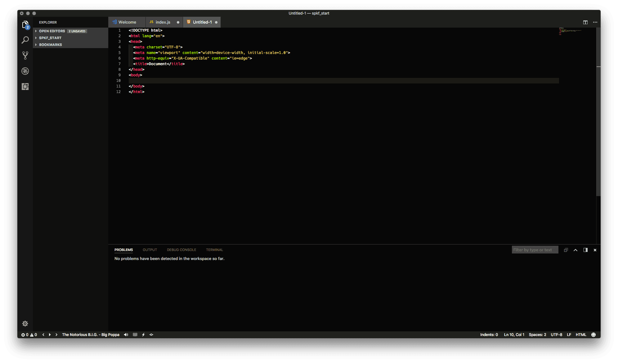The image size is (618, 363).
Task: Switch to the index.js tab
Action: [x=163, y=22]
